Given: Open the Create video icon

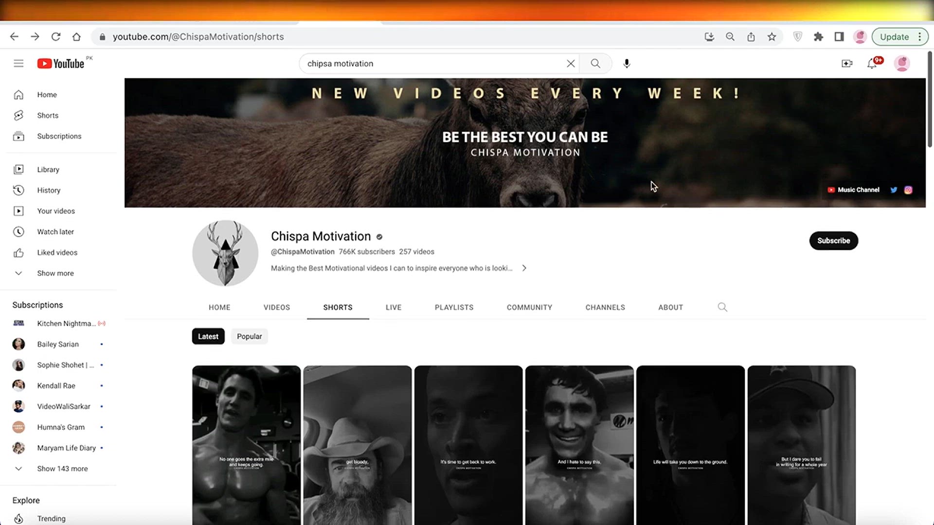Looking at the screenshot, I should coord(847,63).
